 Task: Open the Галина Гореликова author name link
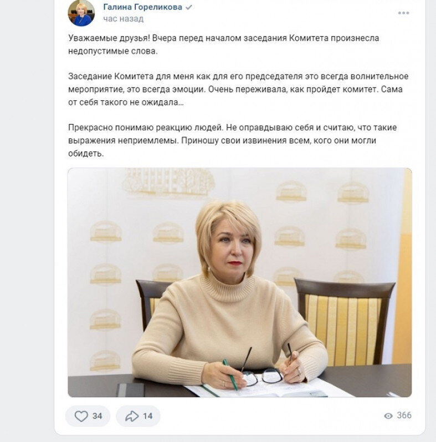click(x=142, y=7)
